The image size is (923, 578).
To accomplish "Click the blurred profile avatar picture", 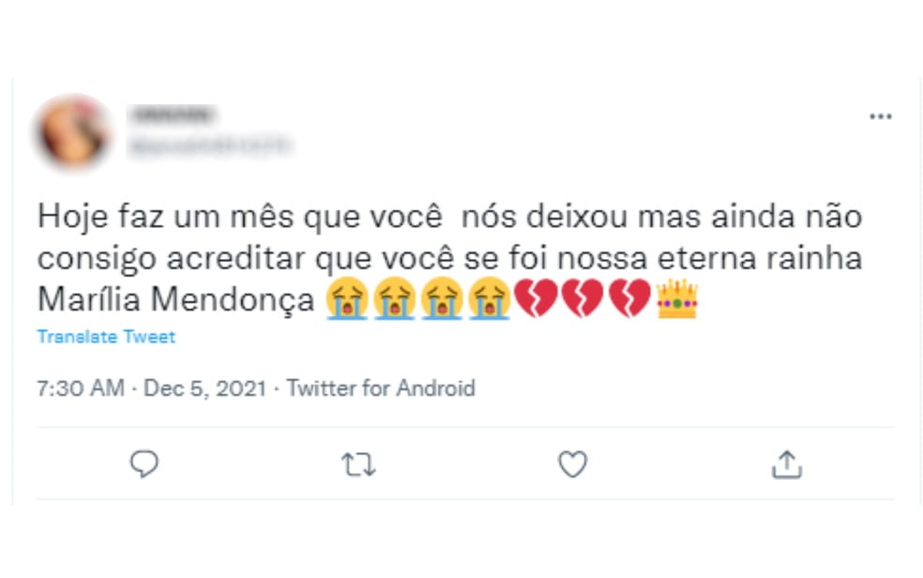I will point(72,132).
